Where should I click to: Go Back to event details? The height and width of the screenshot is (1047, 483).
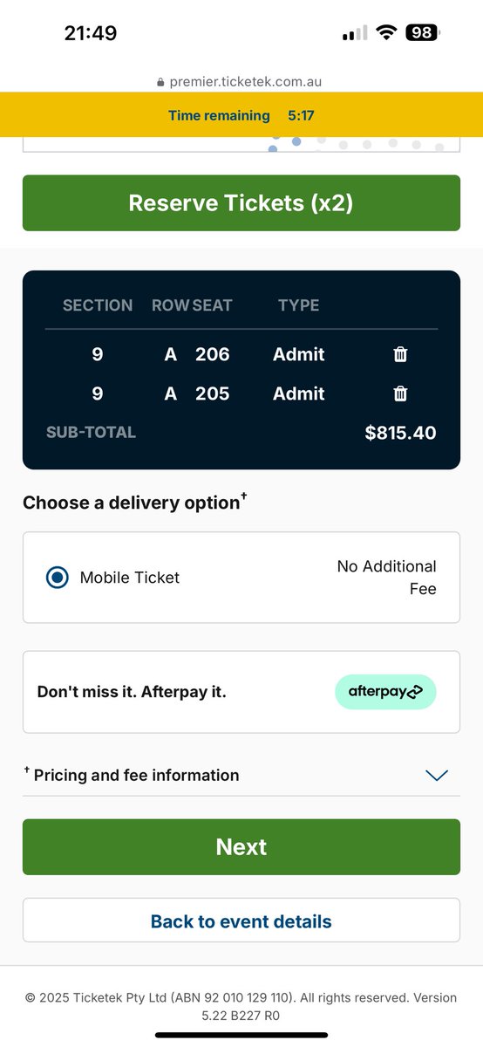tap(241, 921)
